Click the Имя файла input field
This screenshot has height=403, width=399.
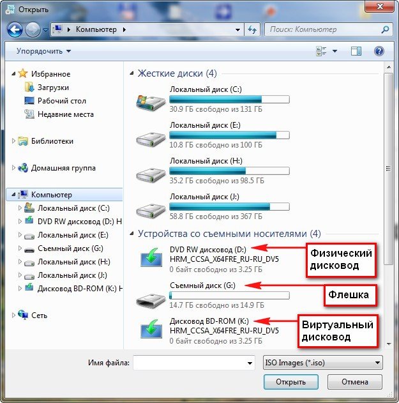[194, 363]
